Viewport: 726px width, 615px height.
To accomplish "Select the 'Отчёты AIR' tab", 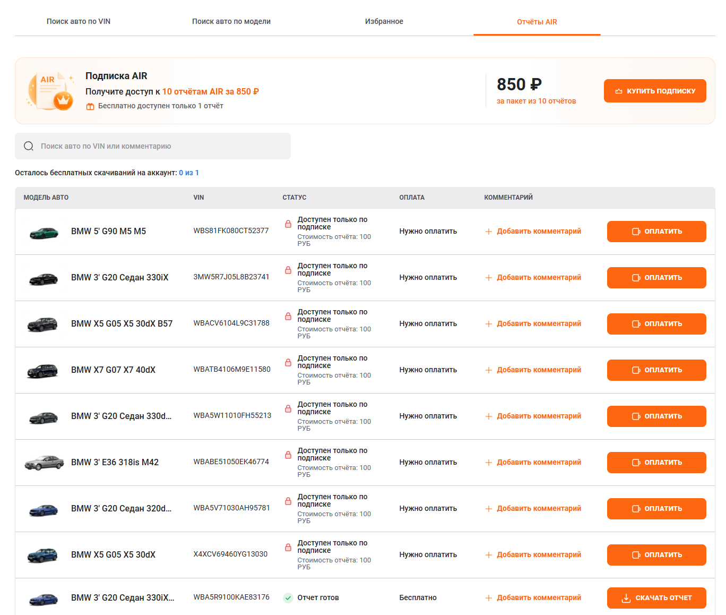I will point(537,22).
